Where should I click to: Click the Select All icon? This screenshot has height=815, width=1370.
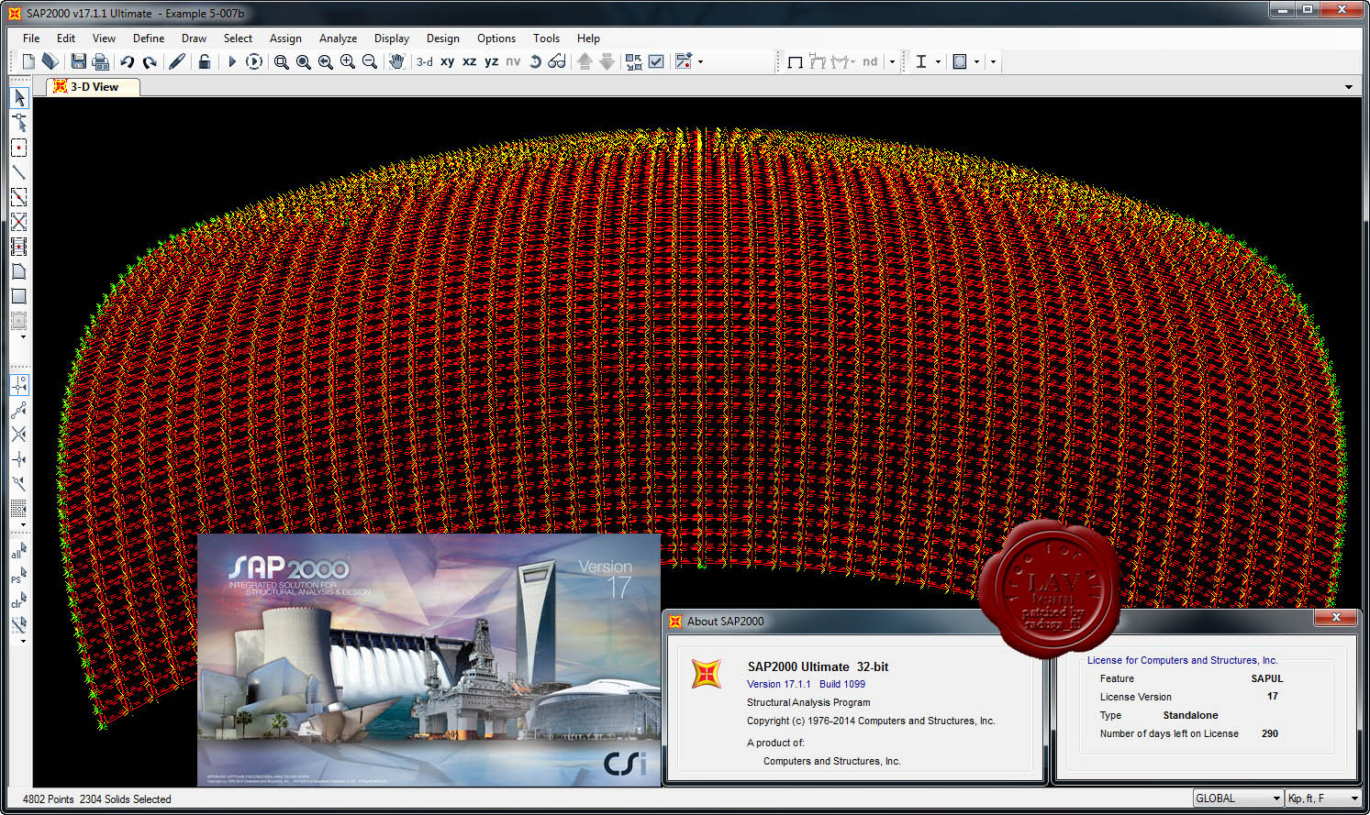coord(18,551)
